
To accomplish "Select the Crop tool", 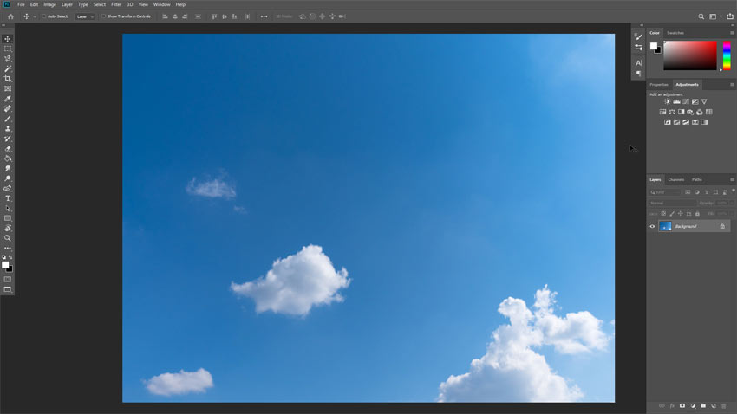I will 8,79.
